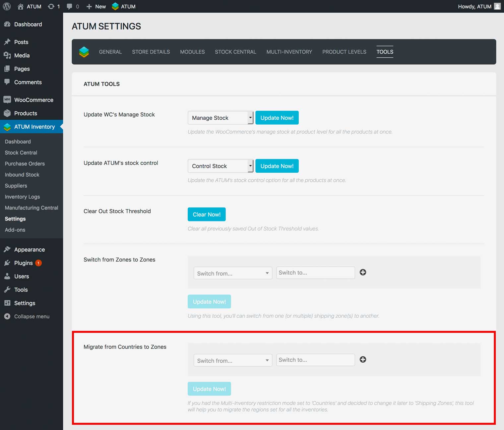Open Switch from dropdown under Migrate from Countries
Viewport: 504px width, 430px height.
pos(233,360)
